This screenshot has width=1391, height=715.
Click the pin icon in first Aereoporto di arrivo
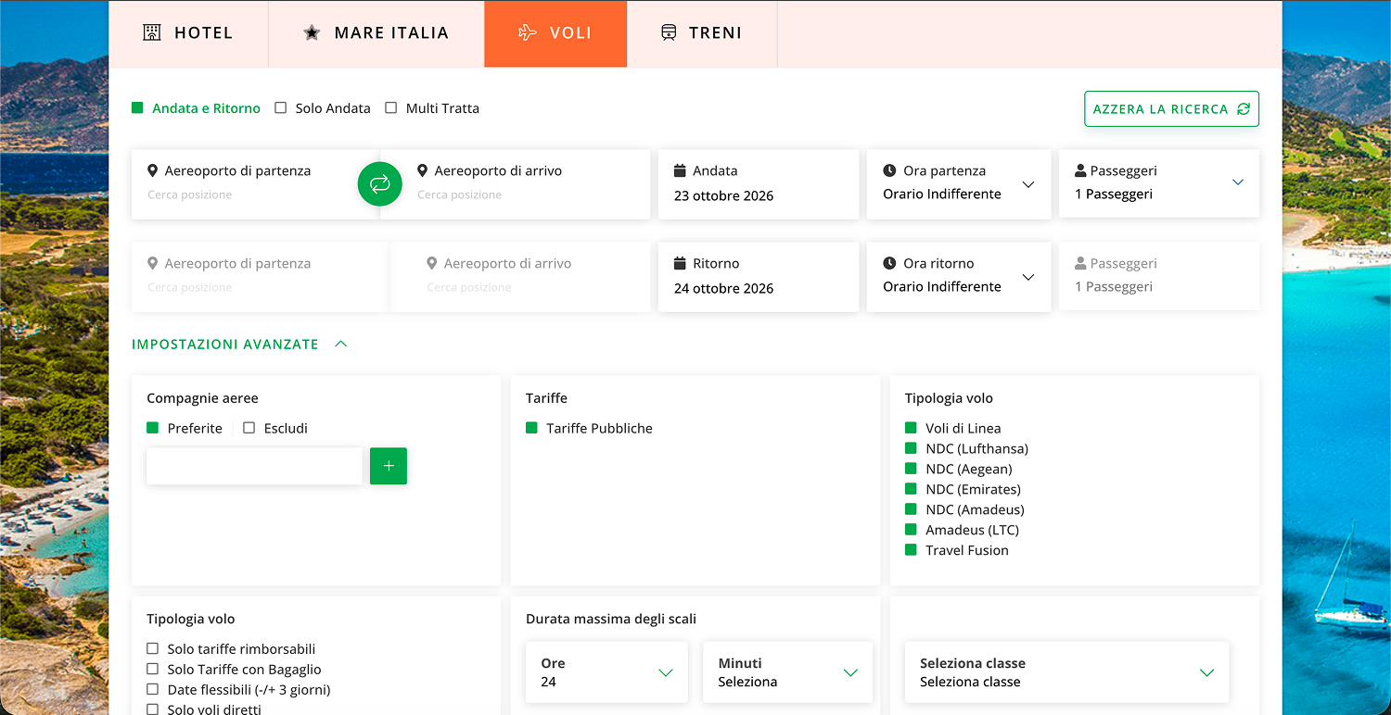(x=422, y=170)
